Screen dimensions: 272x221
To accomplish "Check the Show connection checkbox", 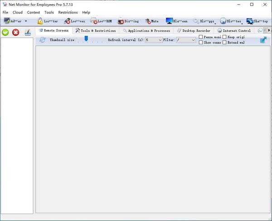I will coord(201,43).
